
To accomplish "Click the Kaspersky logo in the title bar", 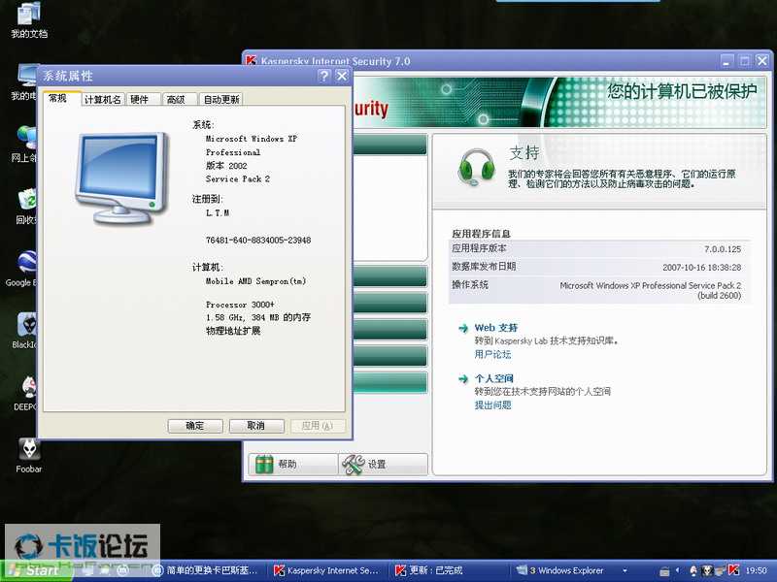I will (252, 60).
